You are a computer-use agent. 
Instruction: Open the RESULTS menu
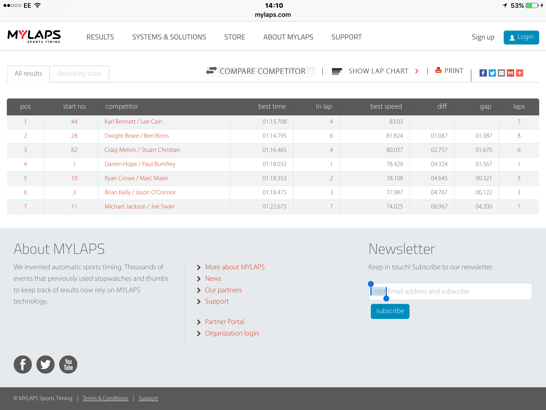pos(100,37)
